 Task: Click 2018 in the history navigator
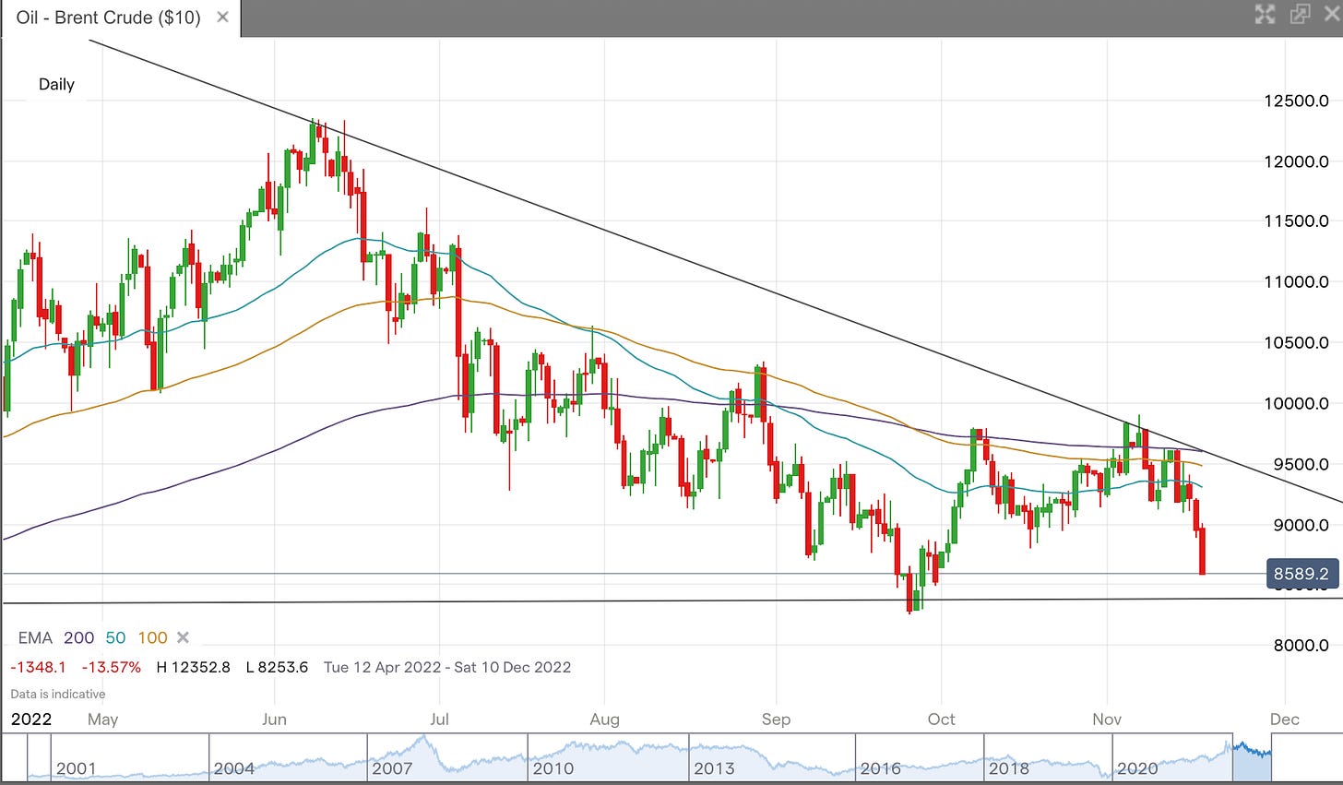1009,768
